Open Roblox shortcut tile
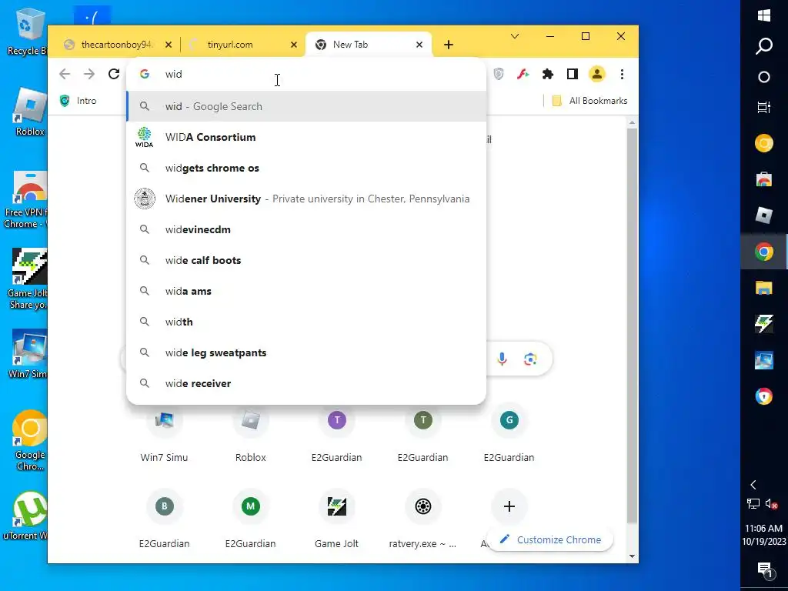The height and width of the screenshot is (591, 788). coord(250,434)
